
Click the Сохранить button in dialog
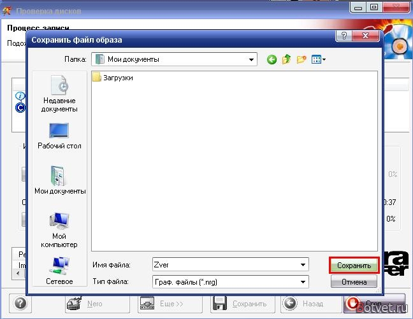[x=354, y=266]
